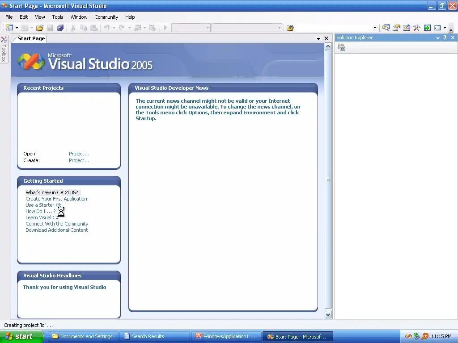Click the Redo arrow icon

click(x=122, y=28)
